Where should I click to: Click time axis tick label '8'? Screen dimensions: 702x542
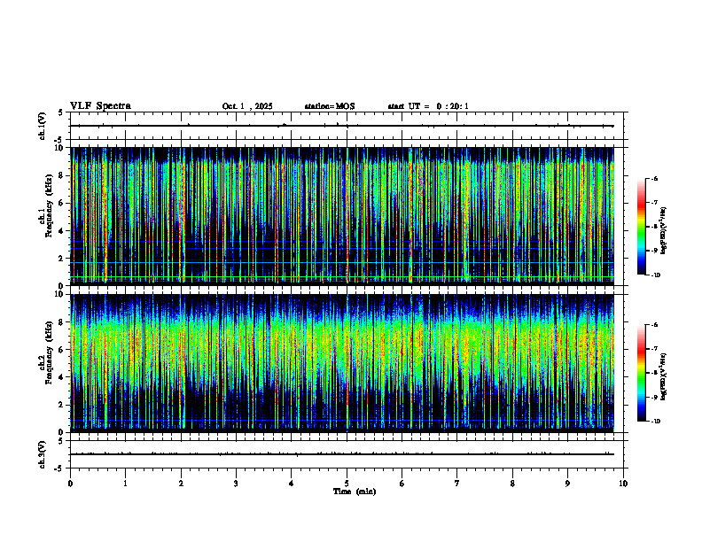(x=512, y=484)
